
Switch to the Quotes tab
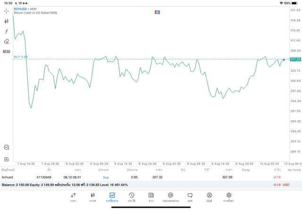click(73, 197)
